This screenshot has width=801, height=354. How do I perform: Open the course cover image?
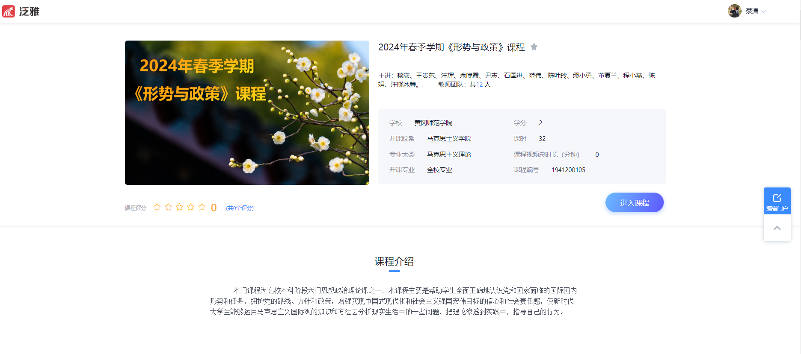click(247, 113)
